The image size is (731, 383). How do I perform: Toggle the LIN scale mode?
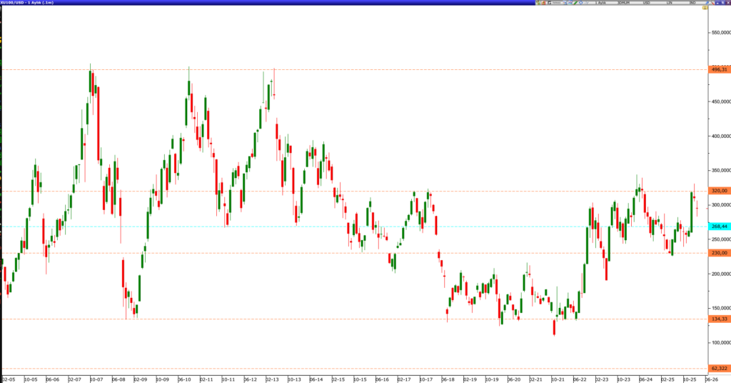point(667,3)
